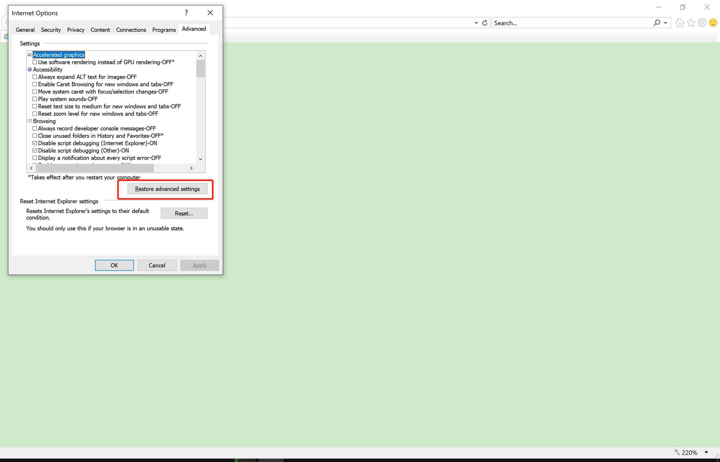Viewport: 720px width, 462px height.
Task: Open the zoom level dropdown at 220%
Action: click(706, 452)
